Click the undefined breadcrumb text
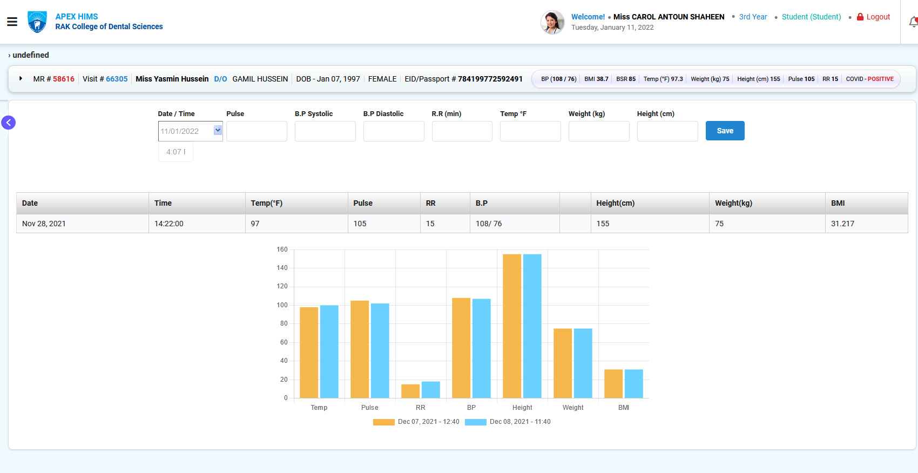This screenshot has width=918, height=473. pos(31,55)
